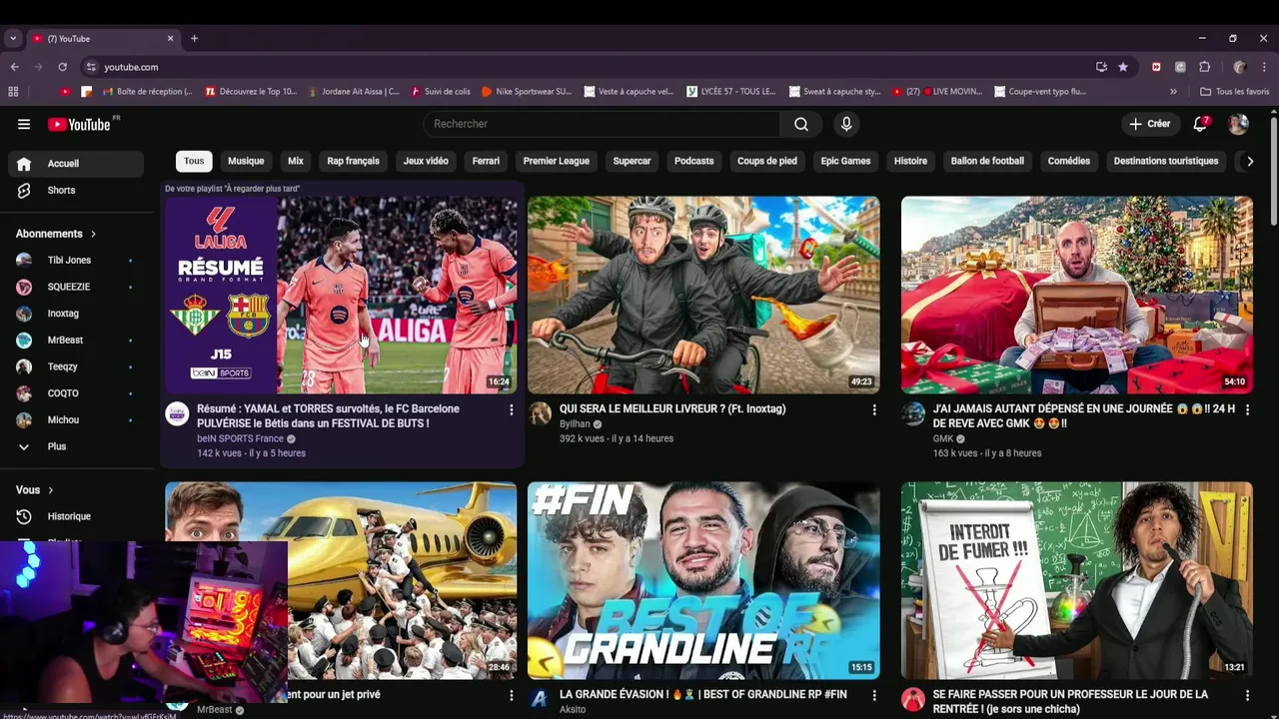
Task: Open options menu for Barcelona Bétis résumé video
Action: (x=511, y=409)
